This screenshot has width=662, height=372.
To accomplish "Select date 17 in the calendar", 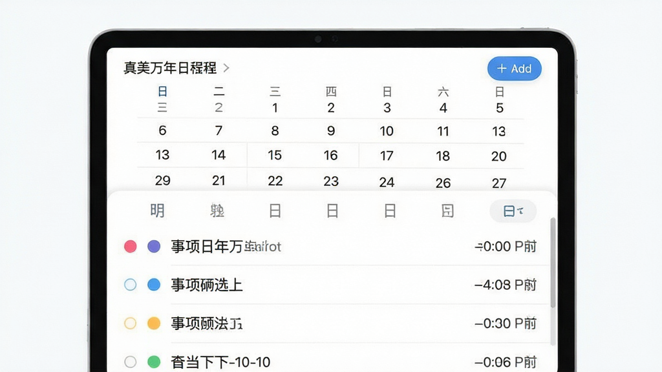I will (x=387, y=156).
